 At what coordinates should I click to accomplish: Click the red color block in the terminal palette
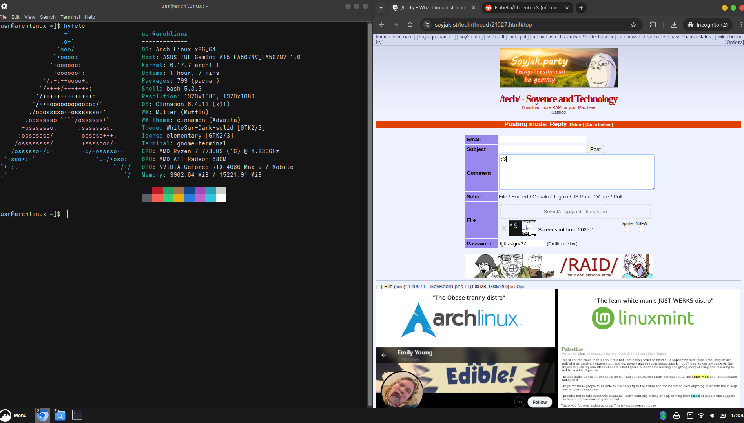157,191
